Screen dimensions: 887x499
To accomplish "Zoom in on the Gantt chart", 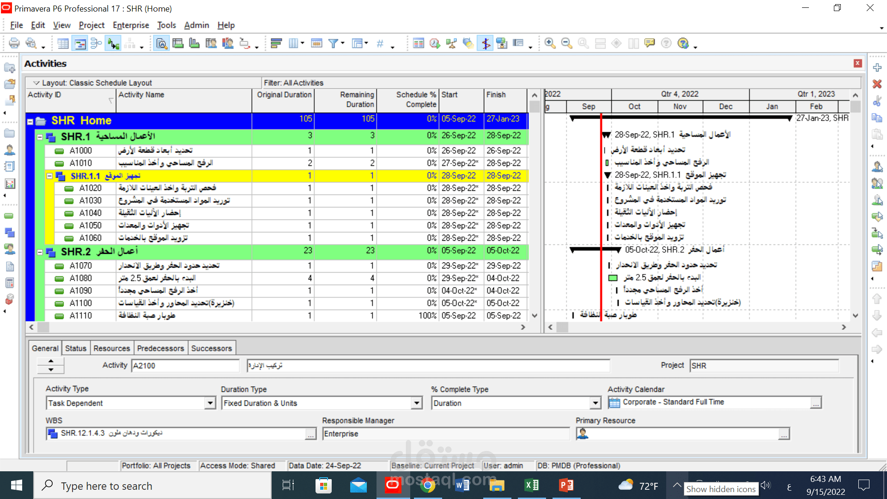I will 550,43.
